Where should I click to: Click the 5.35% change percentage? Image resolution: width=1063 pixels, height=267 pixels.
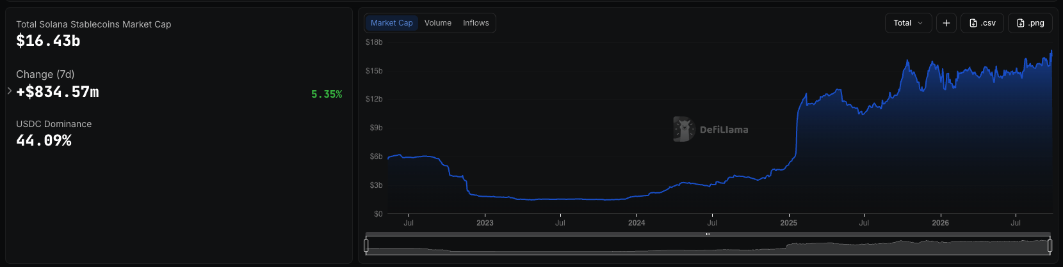point(327,94)
